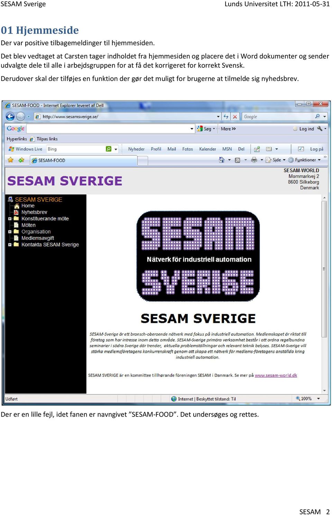This screenshot has width=332, height=515.
Task: Open MSN in Windows Live toolbar
Action: point(227,149)
